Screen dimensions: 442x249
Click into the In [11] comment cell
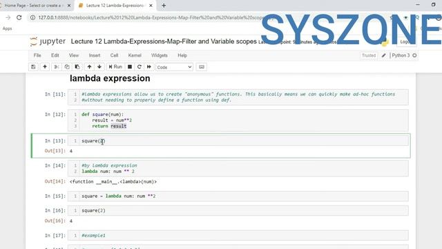pos(238,97)
